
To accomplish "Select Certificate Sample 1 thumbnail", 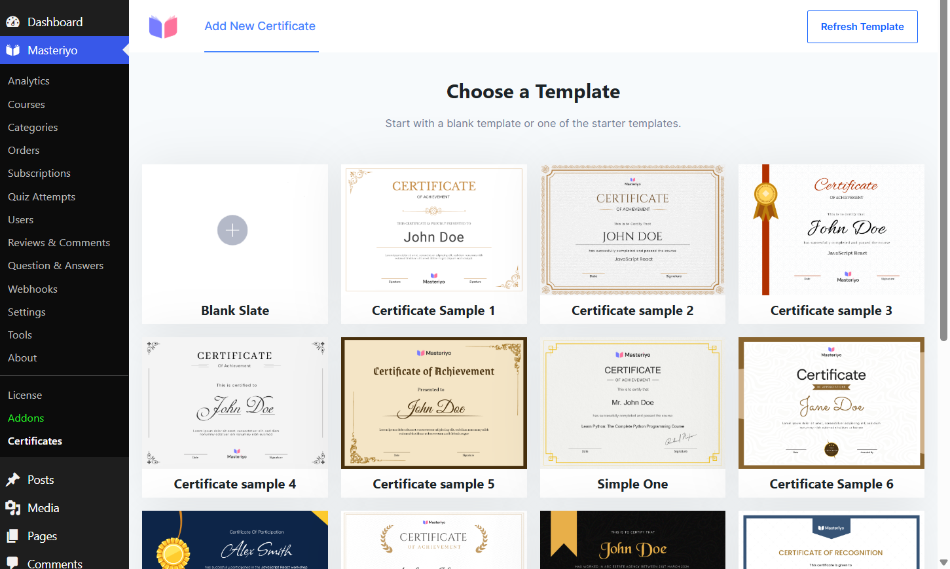I will (x=434, y=230).
